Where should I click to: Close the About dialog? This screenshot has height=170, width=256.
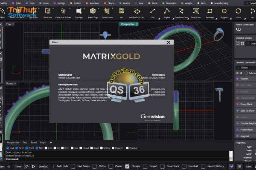[x=169, y=42]
